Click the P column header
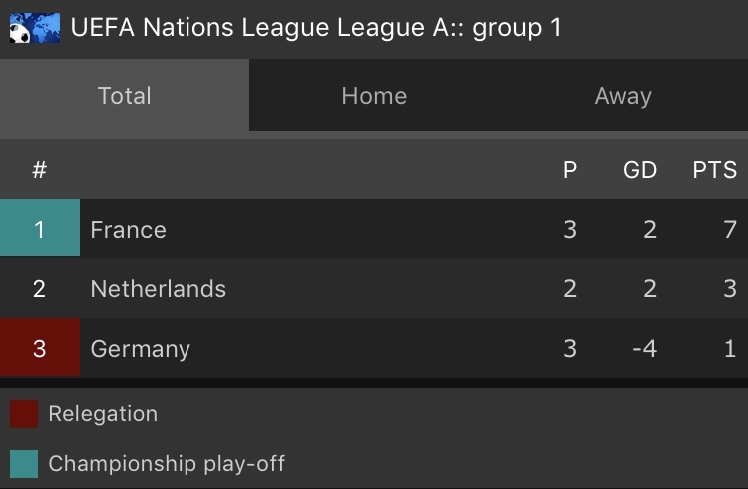 point(570,170)
